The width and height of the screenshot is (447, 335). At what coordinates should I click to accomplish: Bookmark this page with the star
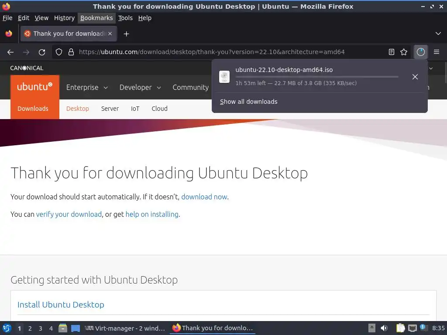[x=404, y=52]
